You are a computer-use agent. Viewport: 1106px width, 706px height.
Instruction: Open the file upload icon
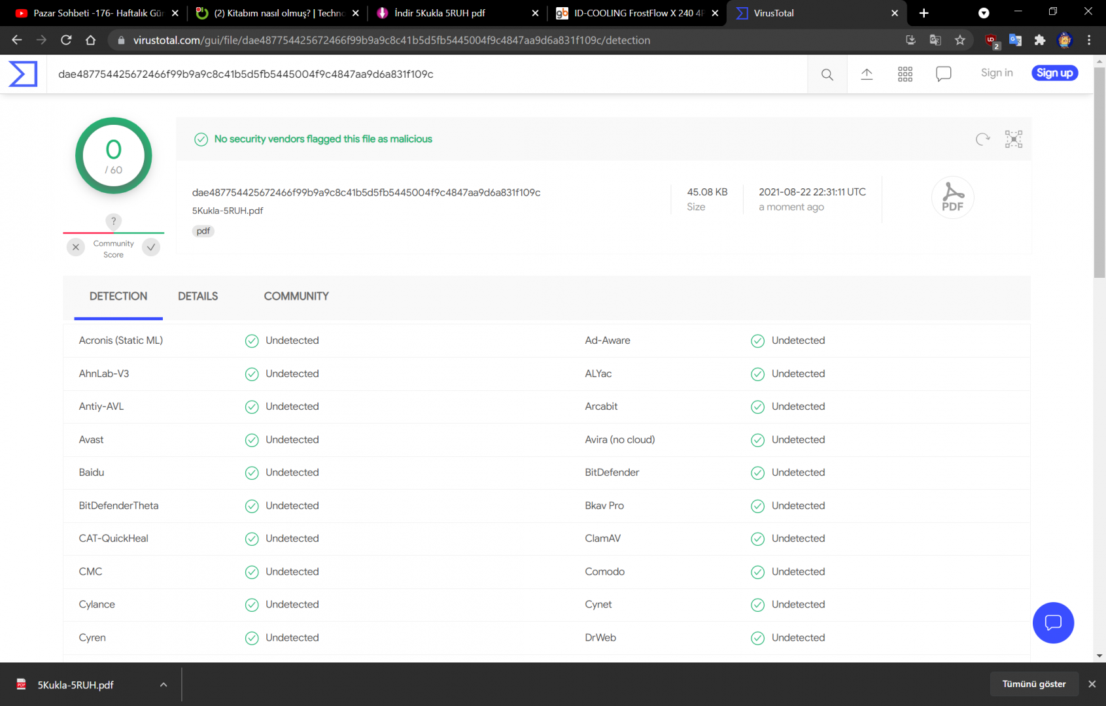click(x=867, y=74)
